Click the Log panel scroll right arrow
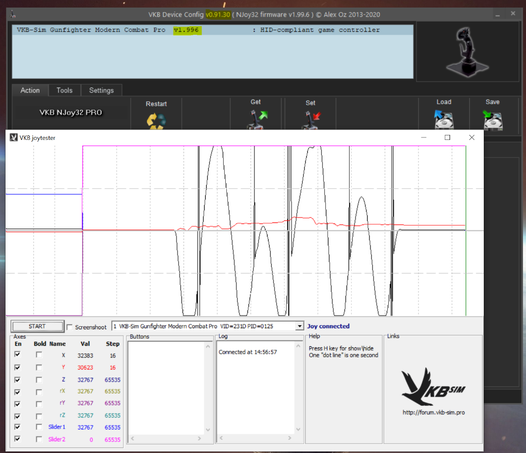The height and width of the screenshot is (453, 526). (290, 438)
